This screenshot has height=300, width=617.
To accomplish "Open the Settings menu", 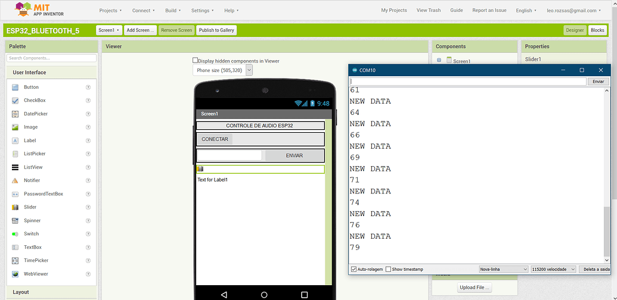I will click(x=203, y=11).
